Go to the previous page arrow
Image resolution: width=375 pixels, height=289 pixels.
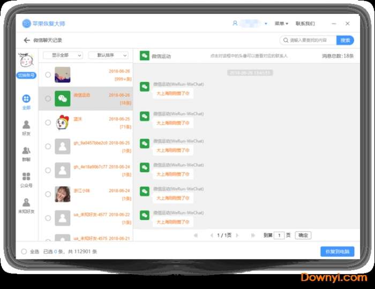[x=212, y=235]
